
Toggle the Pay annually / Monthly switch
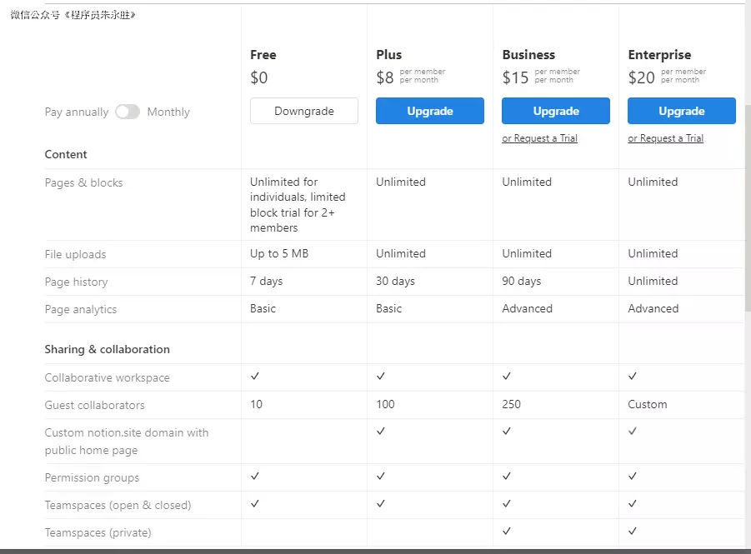[x=128, y=112]
